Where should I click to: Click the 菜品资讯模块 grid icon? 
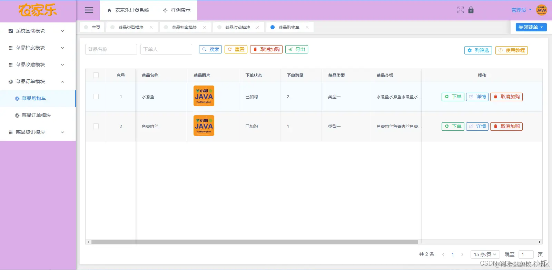[11, 132]
